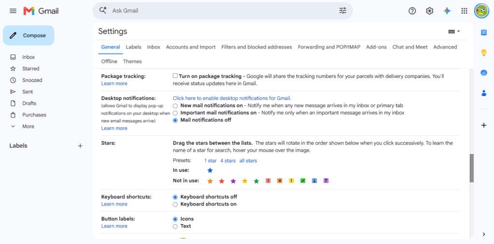The image size is (494, 244).
Task: Enable Turn on package tracking checkbox
Action: pos(175,76)
